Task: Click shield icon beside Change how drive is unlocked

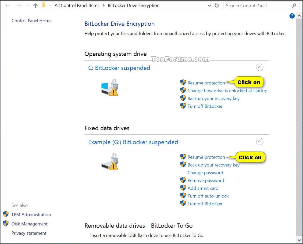Action: tap(183, 90)
